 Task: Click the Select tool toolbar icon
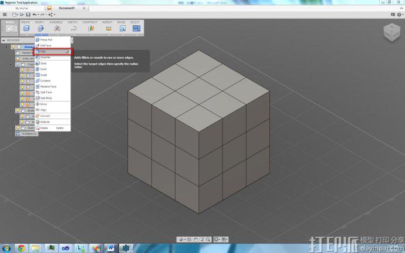pyautogui.click(x=136, y=28)
